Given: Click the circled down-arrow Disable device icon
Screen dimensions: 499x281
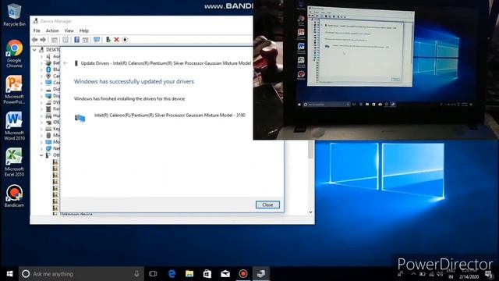Looking at the screenshot, I should pos(125,40).
